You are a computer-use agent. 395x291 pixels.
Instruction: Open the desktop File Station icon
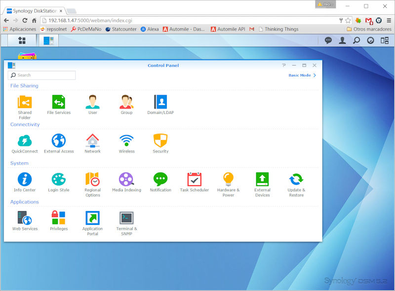pyautogui.click(x=27, y=56)
